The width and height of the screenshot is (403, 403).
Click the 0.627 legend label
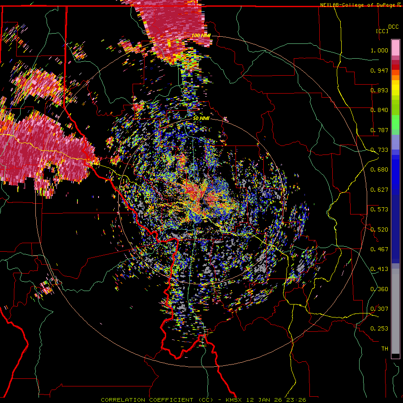379,190
